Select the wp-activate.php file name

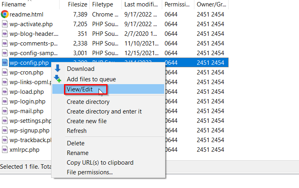pyautogui.click(x=31, y=24)
